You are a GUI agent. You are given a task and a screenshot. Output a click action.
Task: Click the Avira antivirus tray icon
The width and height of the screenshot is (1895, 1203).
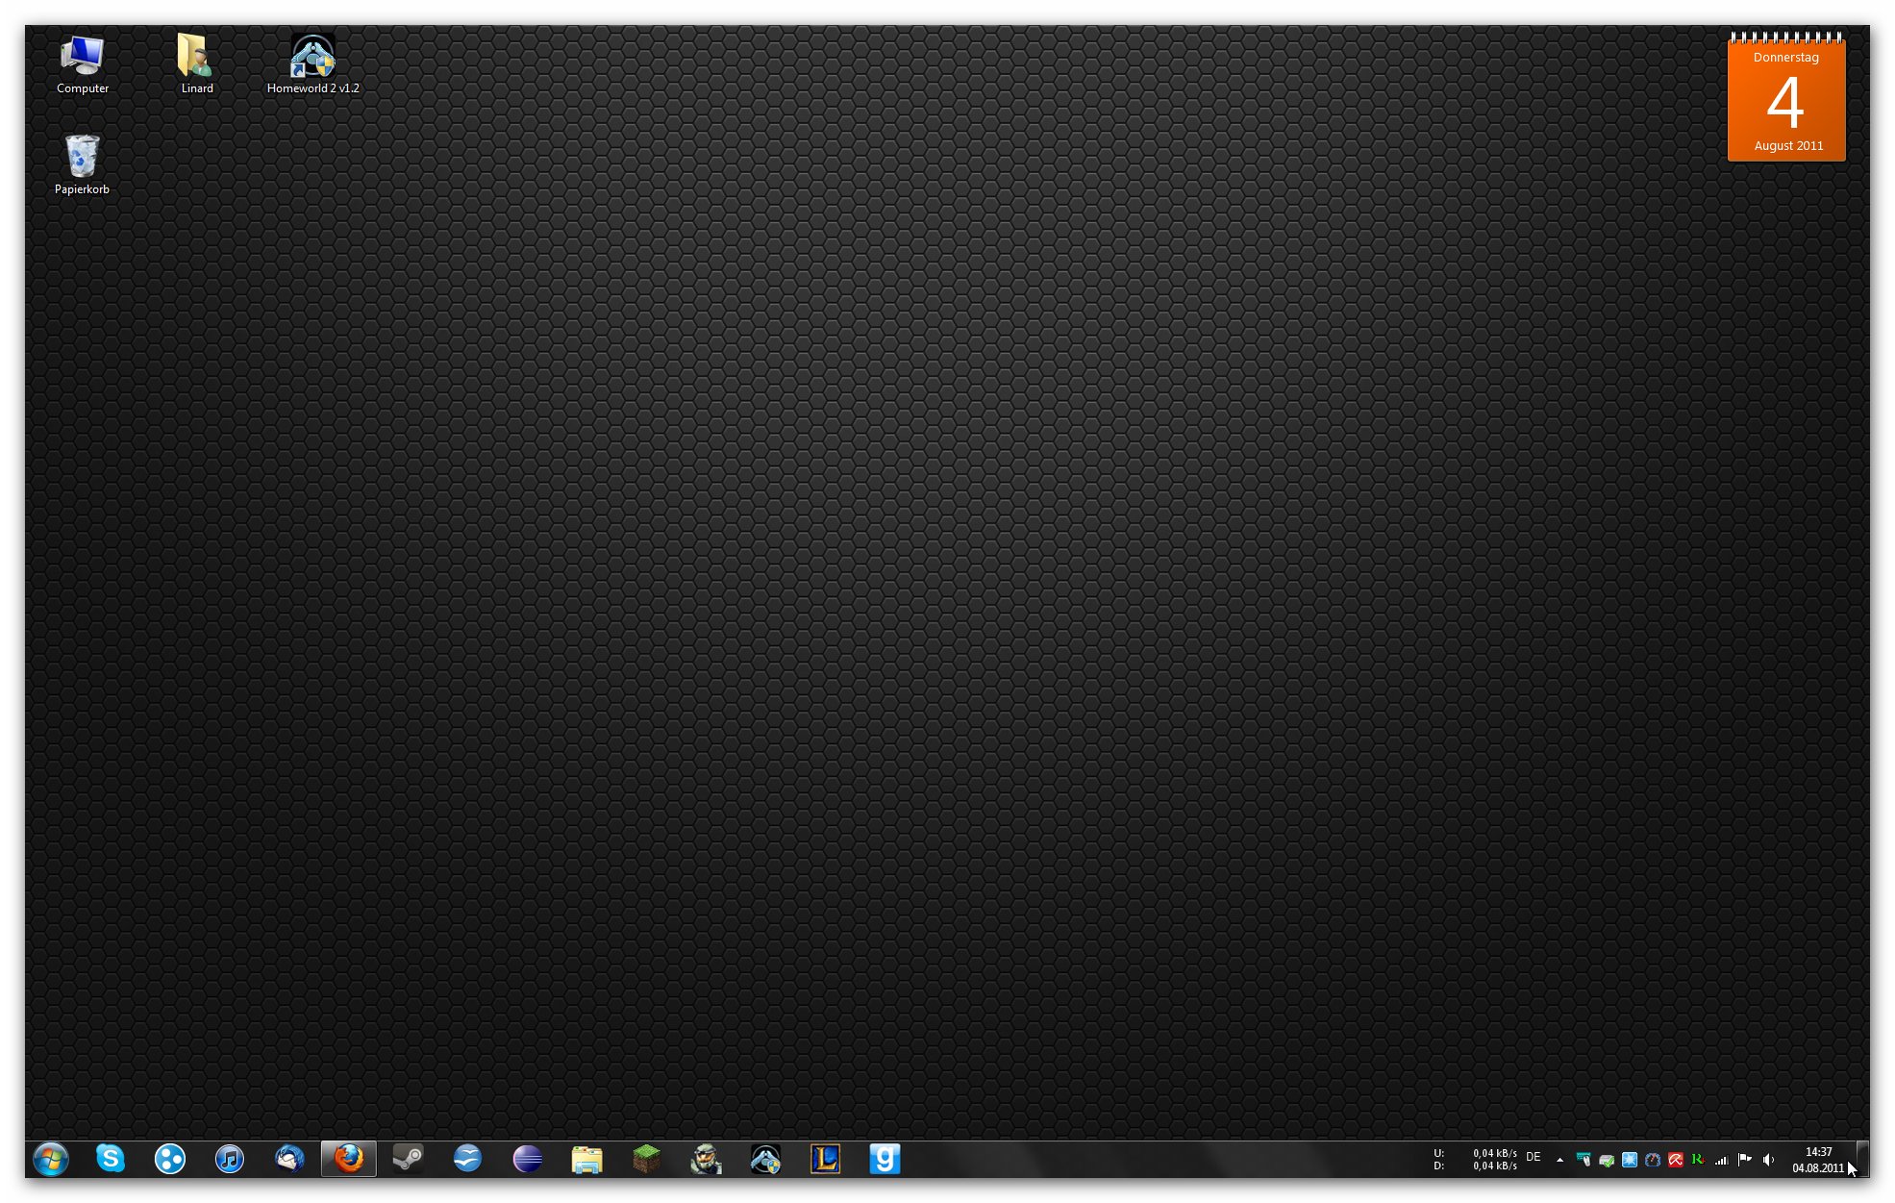pos(1676,1160)
